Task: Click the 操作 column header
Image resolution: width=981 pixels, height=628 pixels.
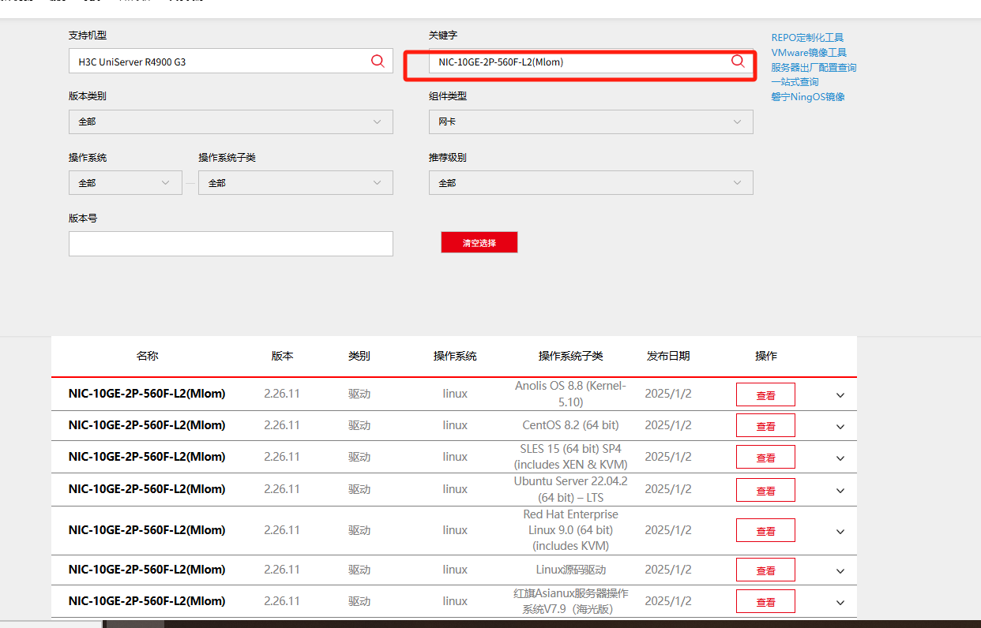Action: (766, 356)
